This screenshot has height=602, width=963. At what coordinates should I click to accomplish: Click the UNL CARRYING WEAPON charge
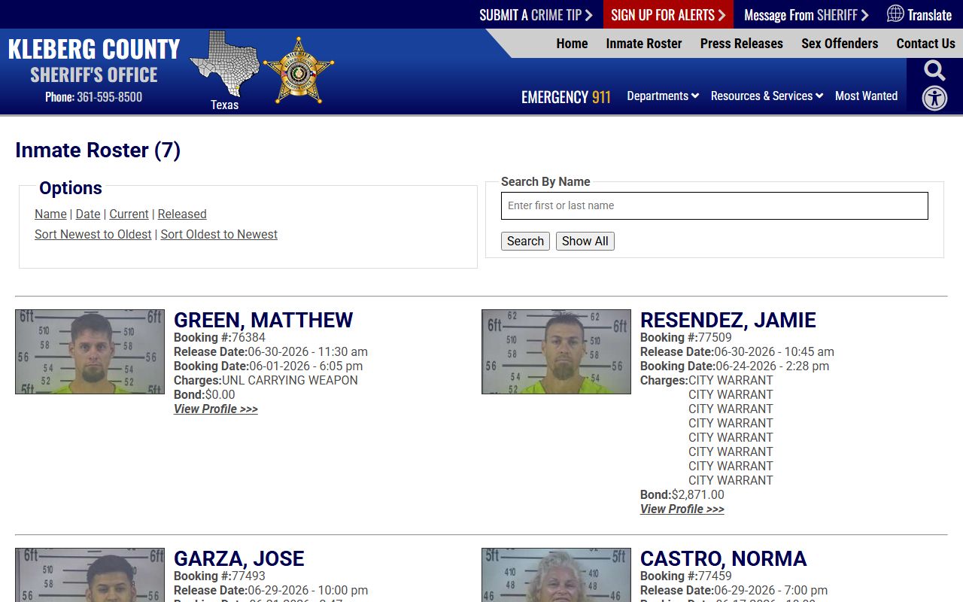[290, 381]
